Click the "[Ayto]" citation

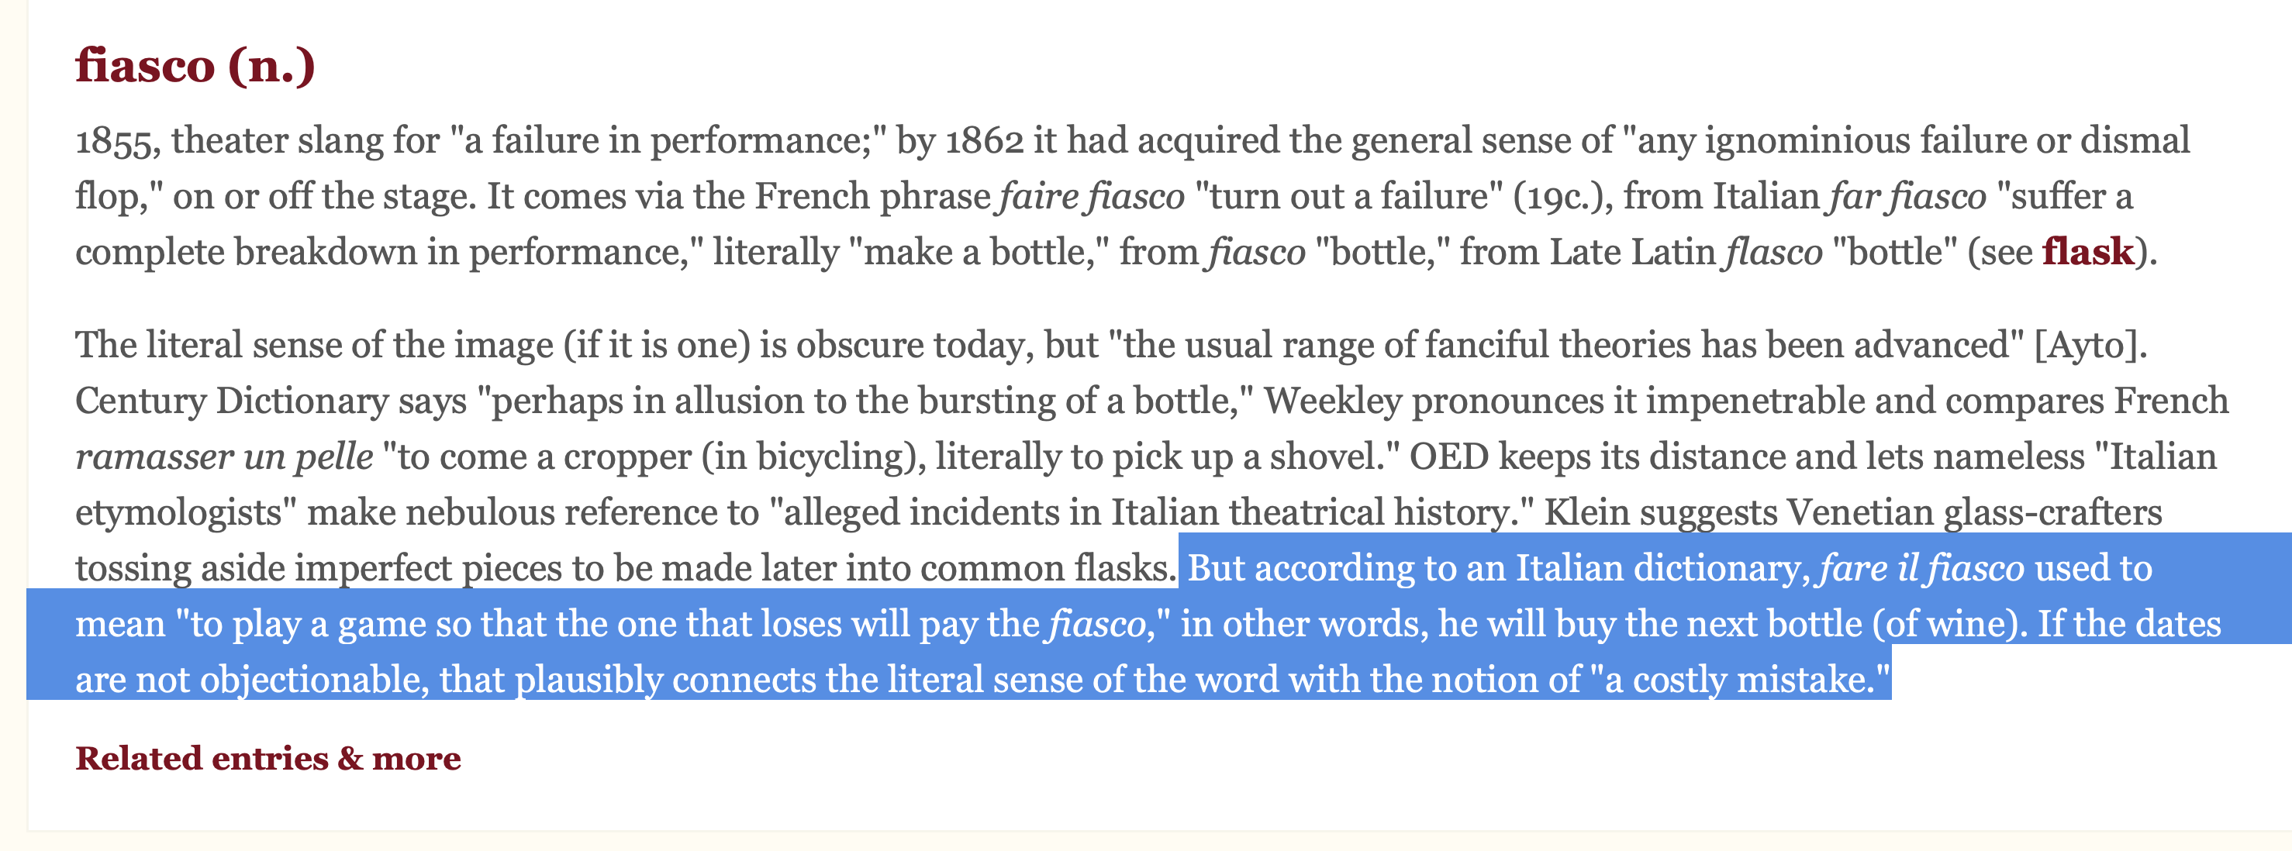[x=2089, y=346]
